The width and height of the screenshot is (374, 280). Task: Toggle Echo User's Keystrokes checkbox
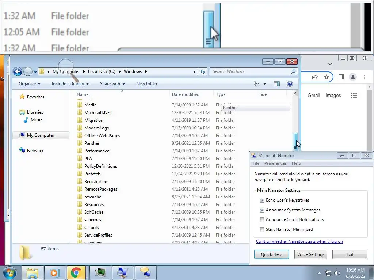pyautogui.click(x=262, y=200)
